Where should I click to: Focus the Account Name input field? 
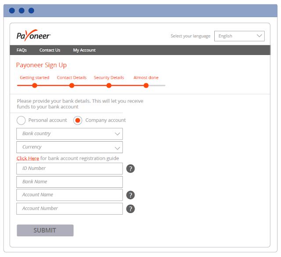pyautogui.click(x=69, y=195)
